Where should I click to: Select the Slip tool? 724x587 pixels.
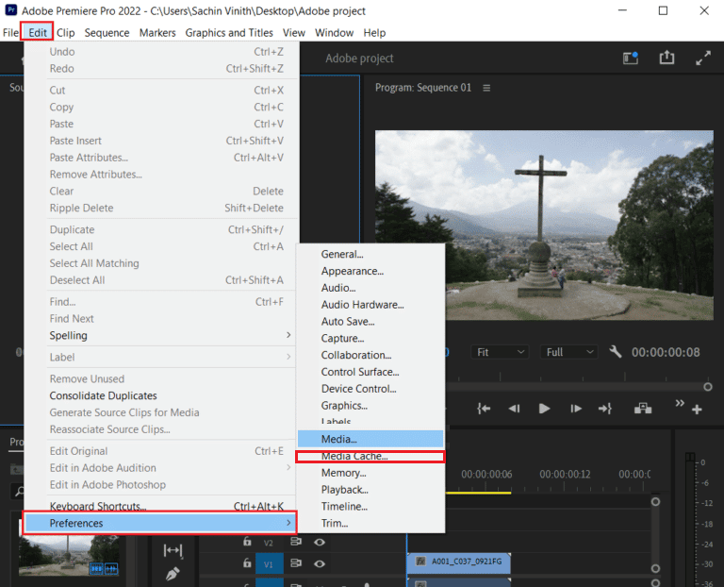173,550
